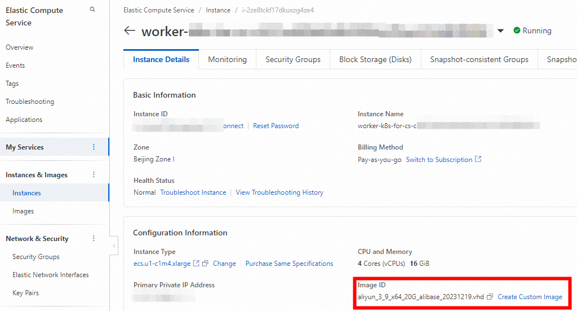This screenshot has width=577, height=311.
Task: Click Elastic Compute Service breadcrumb
Action: [158, 10]
